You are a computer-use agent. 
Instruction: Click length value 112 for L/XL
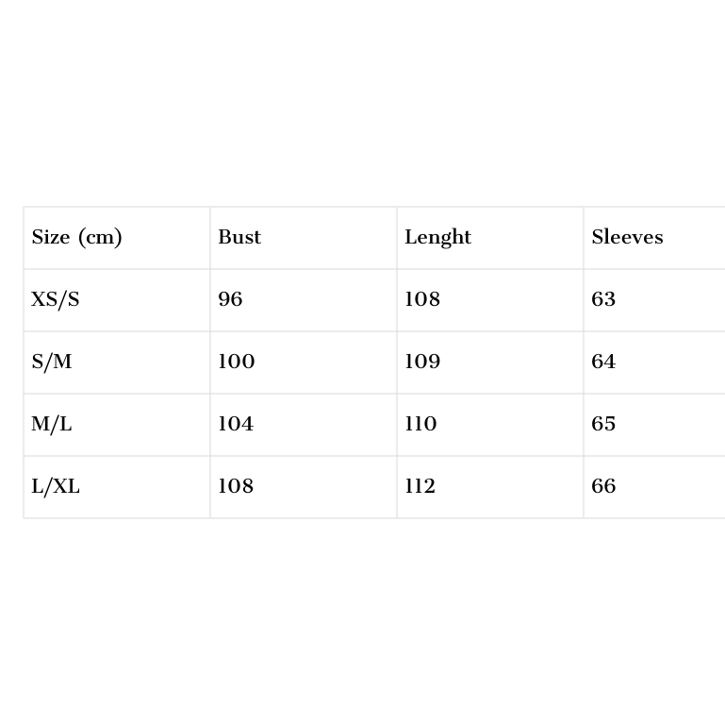click(420, 487)
